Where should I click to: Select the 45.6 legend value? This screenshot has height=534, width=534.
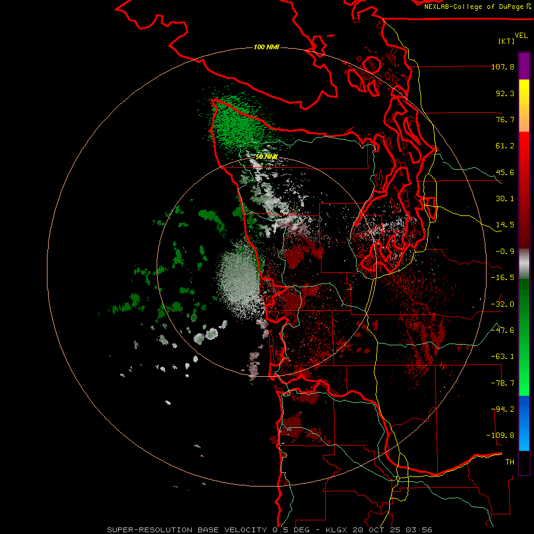click(x=505, y=172)
